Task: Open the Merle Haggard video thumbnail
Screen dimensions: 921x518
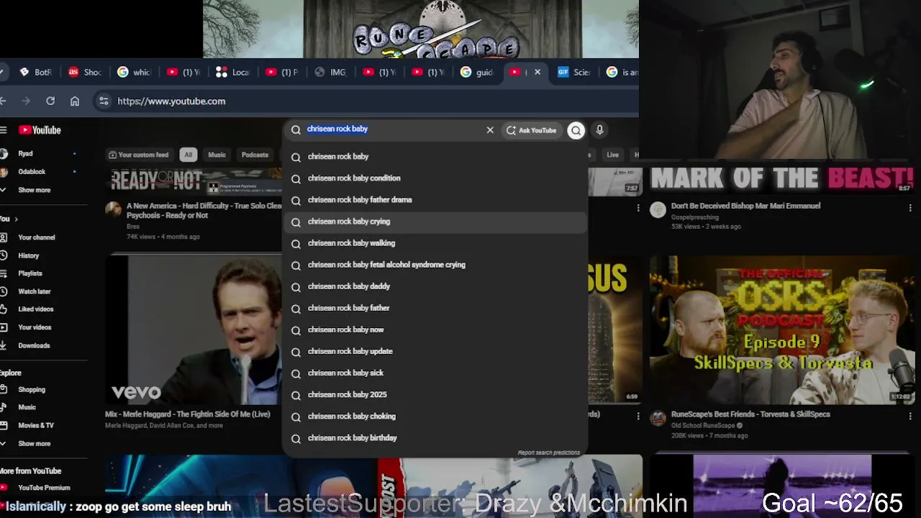Action: [194, 330]
